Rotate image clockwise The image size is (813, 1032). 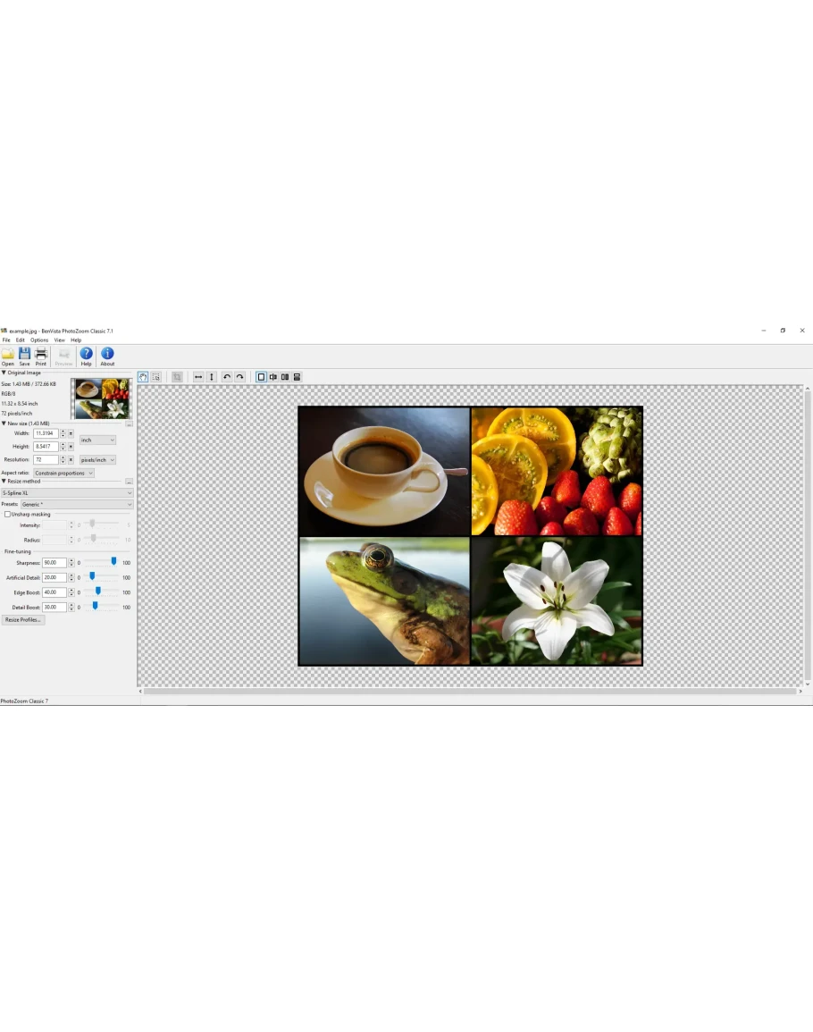click(x=240, y=377)
